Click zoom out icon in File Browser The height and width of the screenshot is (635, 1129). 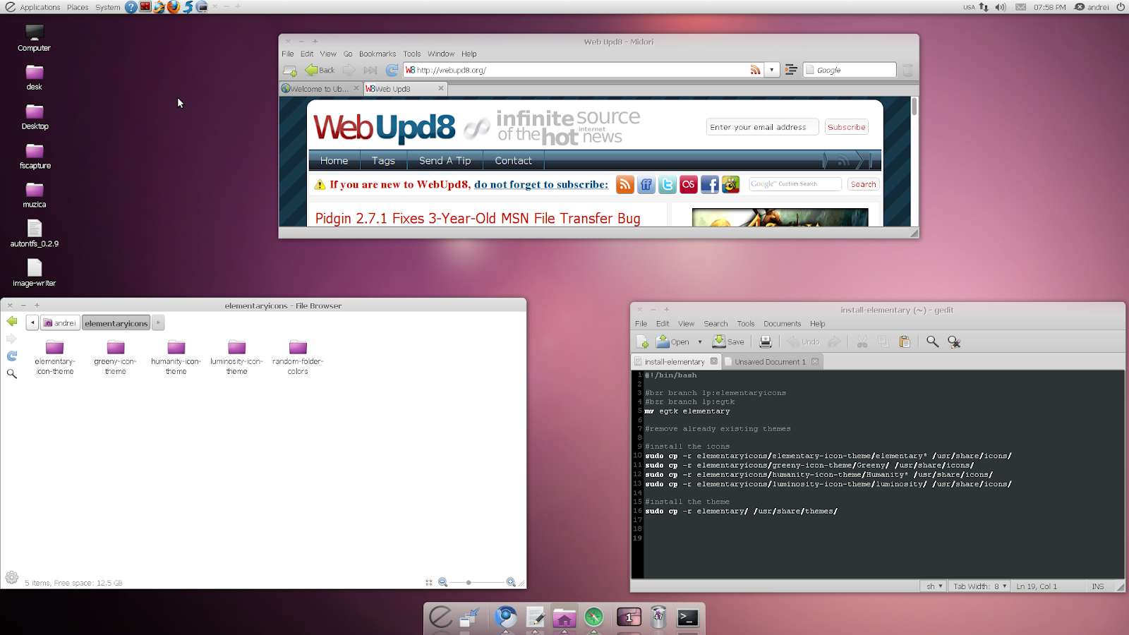click(x=442, y=582)
